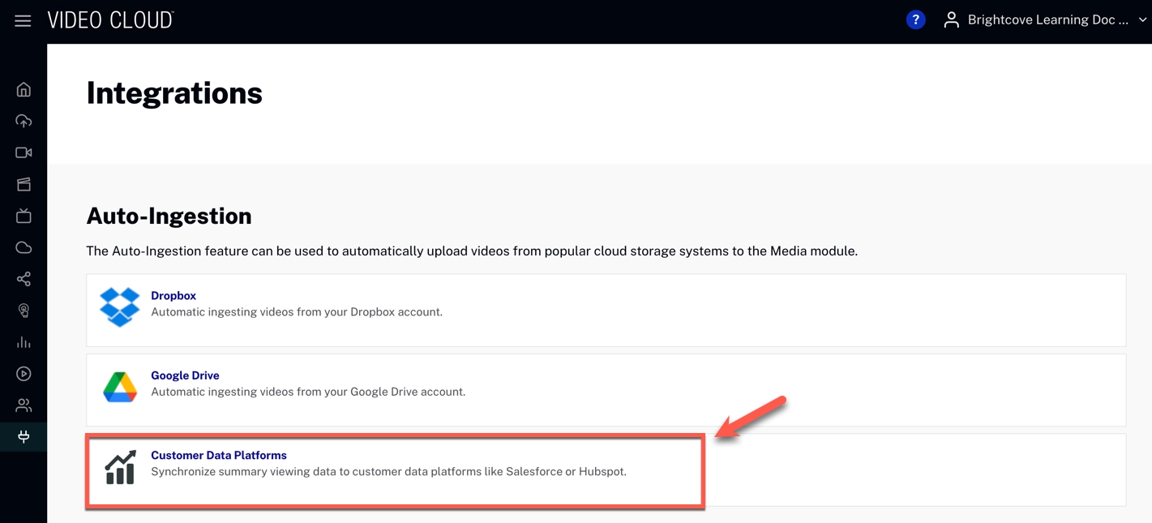Open the Customer Data Platforms integration link

coord(218,455)
